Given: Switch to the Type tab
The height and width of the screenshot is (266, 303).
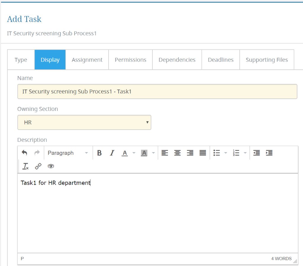Looking at the screenshot, I should (21, 60).
